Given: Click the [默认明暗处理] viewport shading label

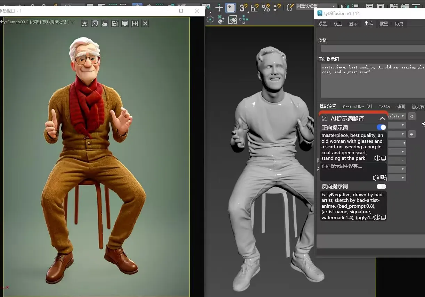Looking at the screenshot, I should [55, 22].
